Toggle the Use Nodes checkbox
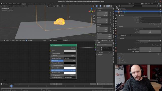 [x=27, y=40]
